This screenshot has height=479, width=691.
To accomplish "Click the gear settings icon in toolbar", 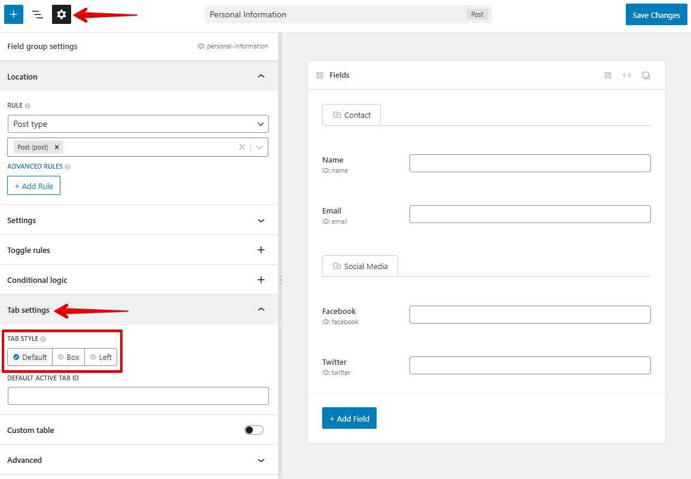I will tap(62, 14).
